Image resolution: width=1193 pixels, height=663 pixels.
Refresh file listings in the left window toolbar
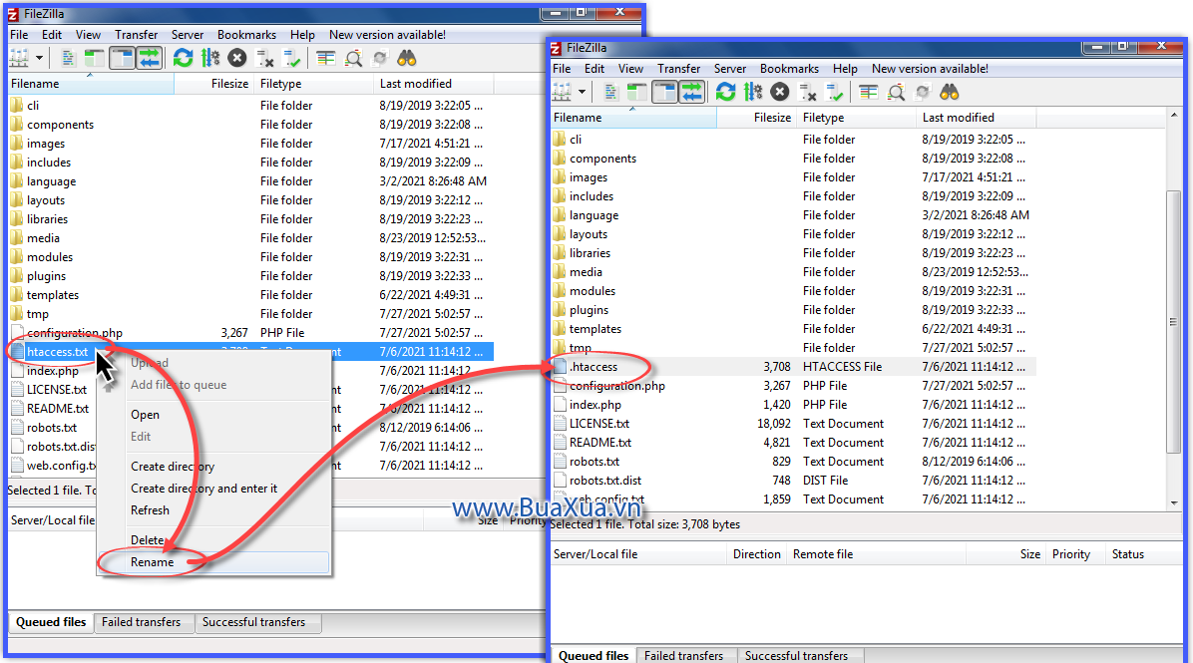184,58
